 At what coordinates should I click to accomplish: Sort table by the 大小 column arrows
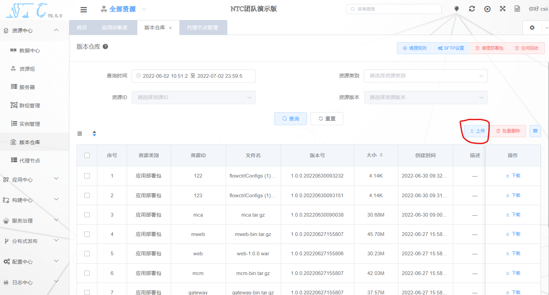(381, 155)
